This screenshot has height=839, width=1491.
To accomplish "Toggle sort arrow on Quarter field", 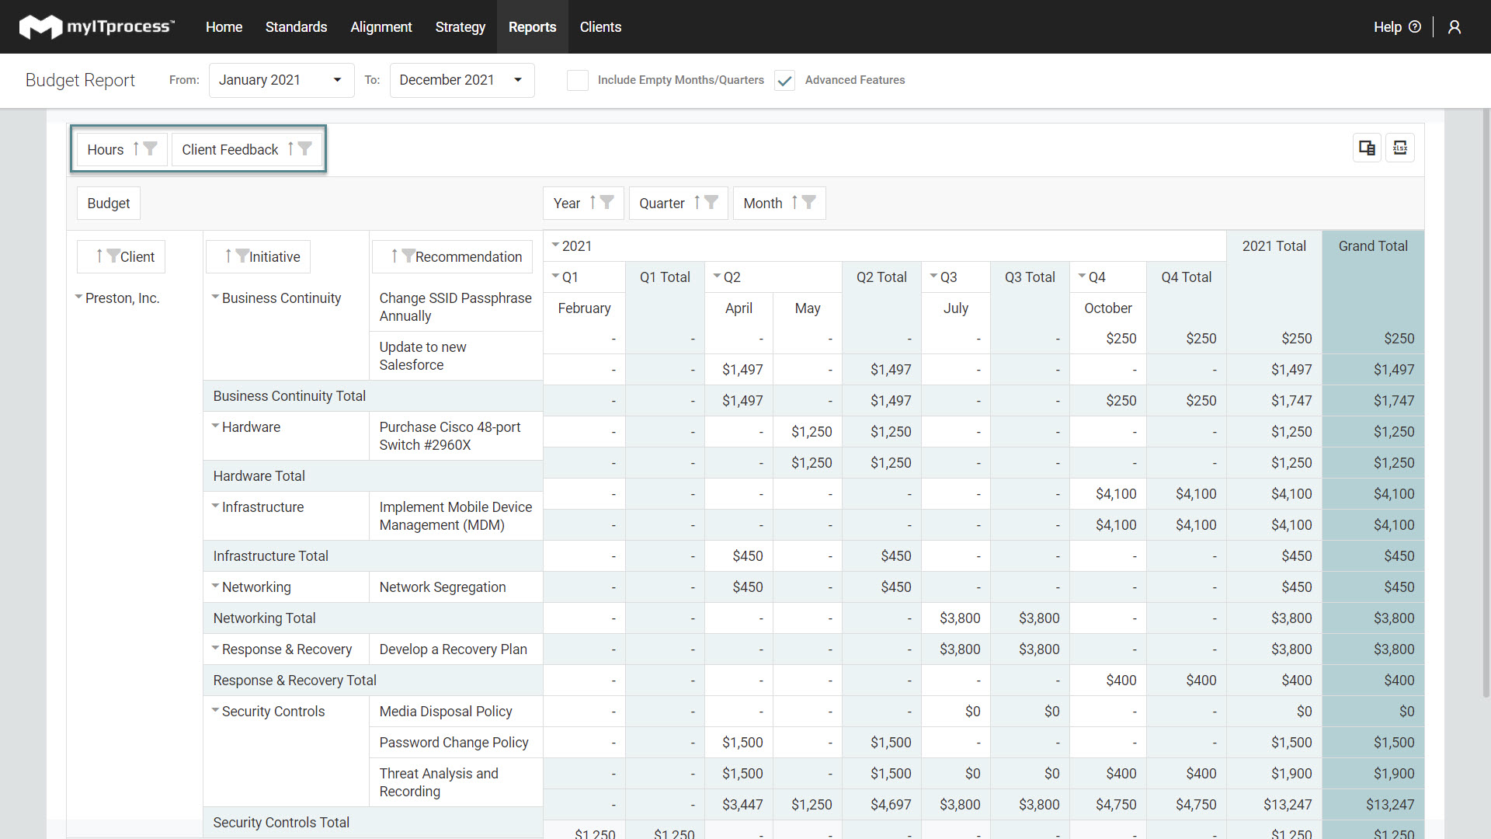I will (697, 202).
